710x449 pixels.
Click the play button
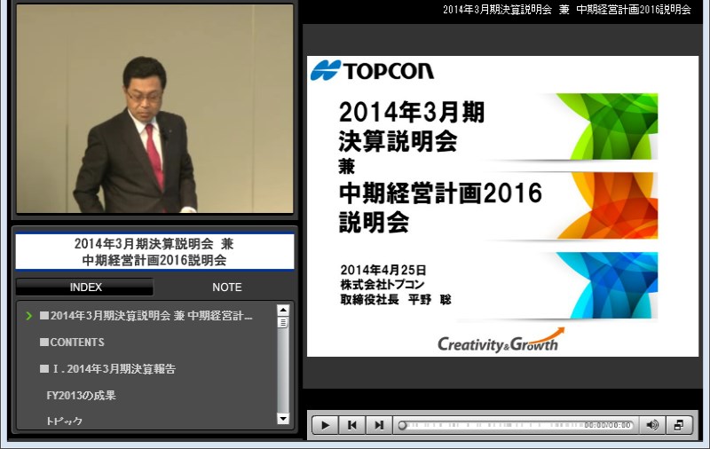(325, 425)
